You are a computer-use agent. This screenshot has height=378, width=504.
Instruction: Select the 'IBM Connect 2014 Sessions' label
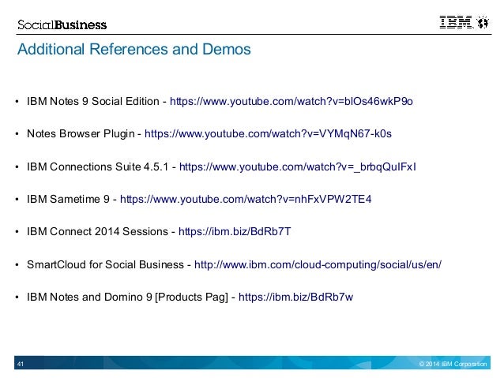point(97,231)
